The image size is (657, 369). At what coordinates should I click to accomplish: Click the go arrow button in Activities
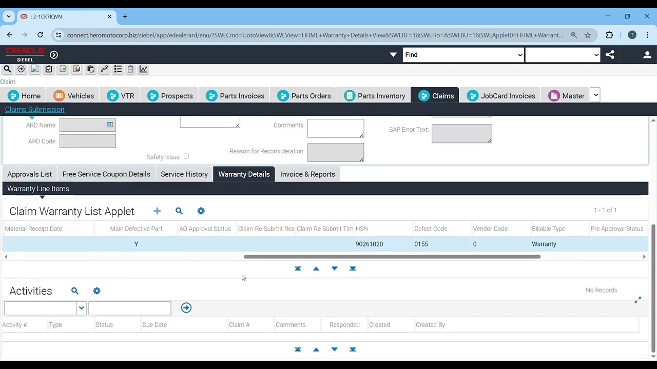(186, 308)
